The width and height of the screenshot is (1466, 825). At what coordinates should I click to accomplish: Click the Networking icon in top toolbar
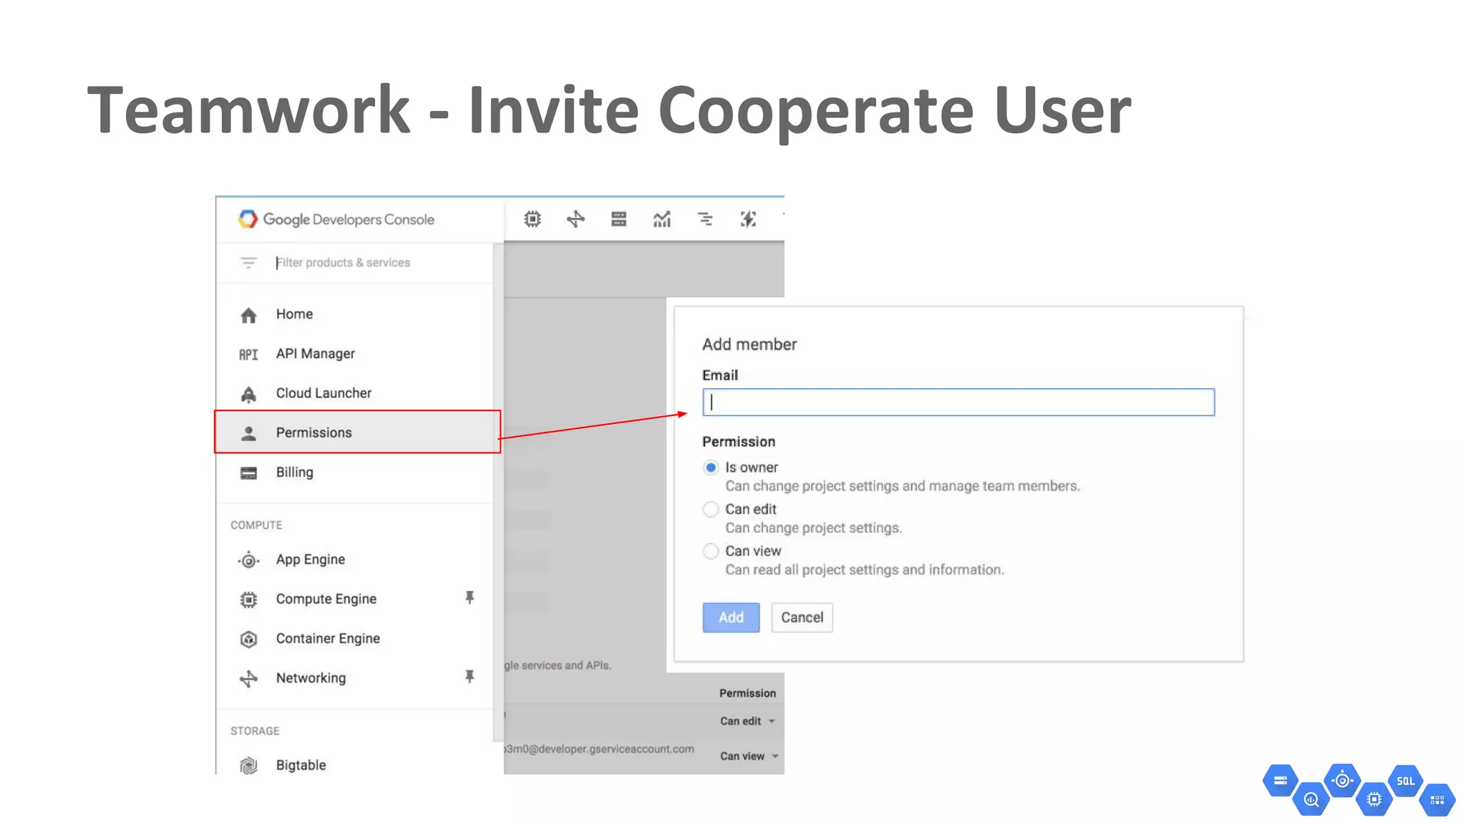[576, 219]
